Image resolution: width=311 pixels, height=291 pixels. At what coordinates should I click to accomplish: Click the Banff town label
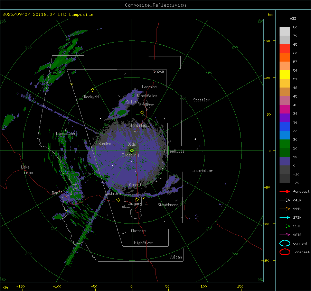click(x=57, y=193)
